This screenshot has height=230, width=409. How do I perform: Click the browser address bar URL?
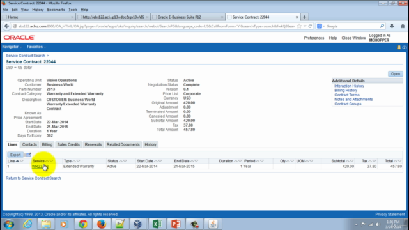coord(157,26)
